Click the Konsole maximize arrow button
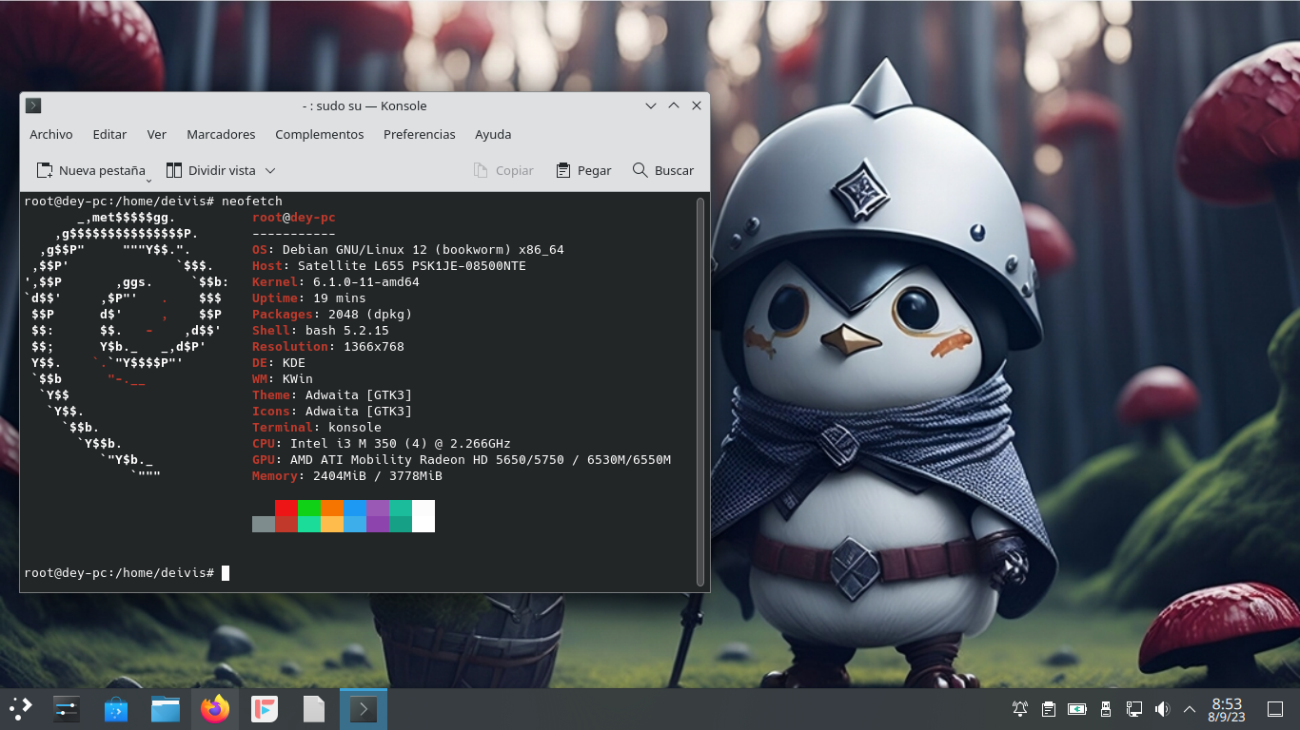This screenshot has height=730, width=1300. (674, 106)
